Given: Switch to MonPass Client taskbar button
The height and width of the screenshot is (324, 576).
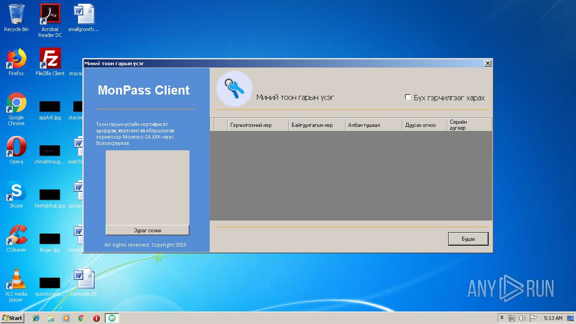Looking at the screenshot, I should [x=112, y=318].
